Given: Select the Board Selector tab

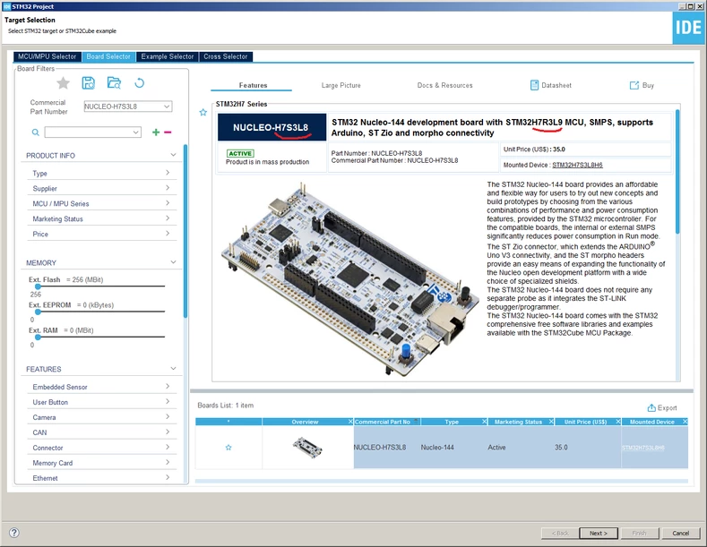Looking at the screenshot, I should point(108,56).
